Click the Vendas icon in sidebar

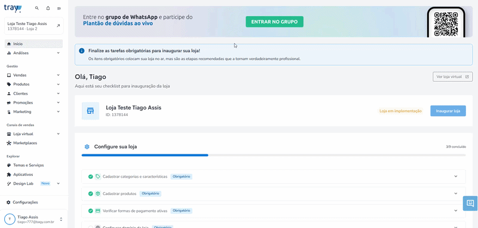click(x=9, y=75)
